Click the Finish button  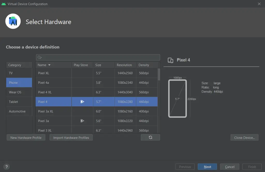click(252, 167)
